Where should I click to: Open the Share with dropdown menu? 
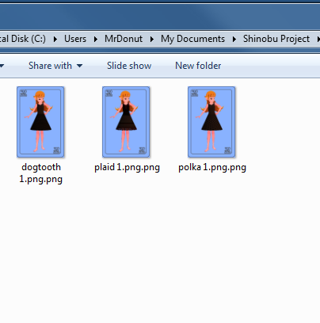click(x=55, y=66)
